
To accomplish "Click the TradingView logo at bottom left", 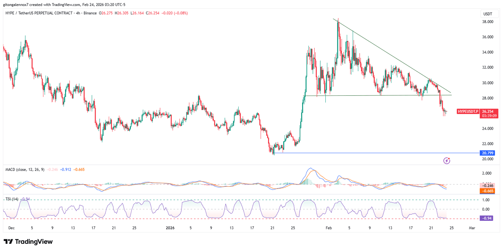I will 28,242.
